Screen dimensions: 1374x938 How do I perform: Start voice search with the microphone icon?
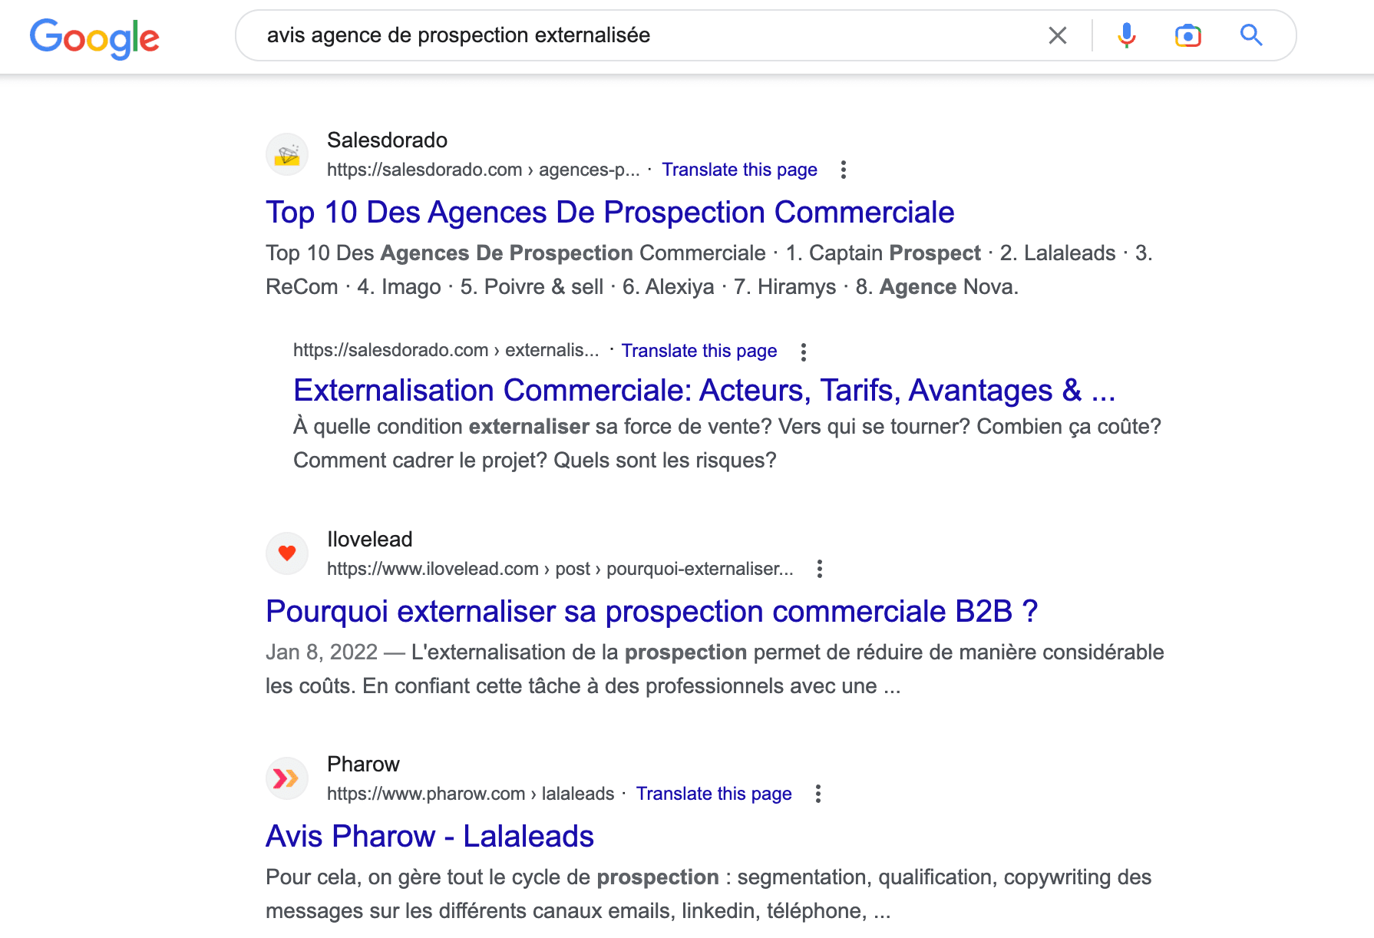pos(1126,35)
